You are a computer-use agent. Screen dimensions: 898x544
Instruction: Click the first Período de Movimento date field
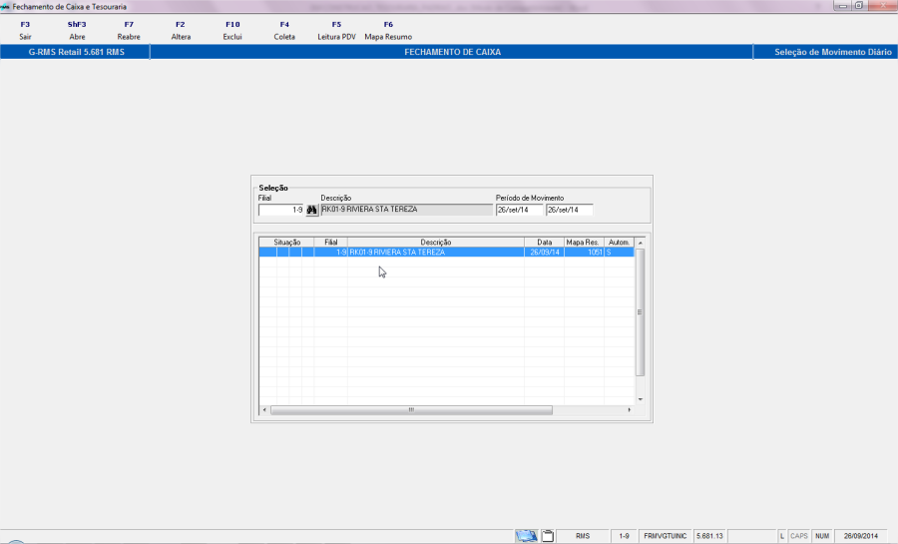click(x=519, y=210)
